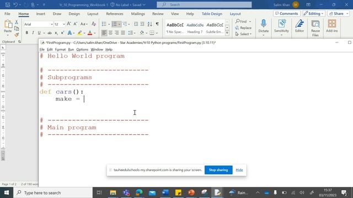Apply yellow text highlight color

point(79,33)
